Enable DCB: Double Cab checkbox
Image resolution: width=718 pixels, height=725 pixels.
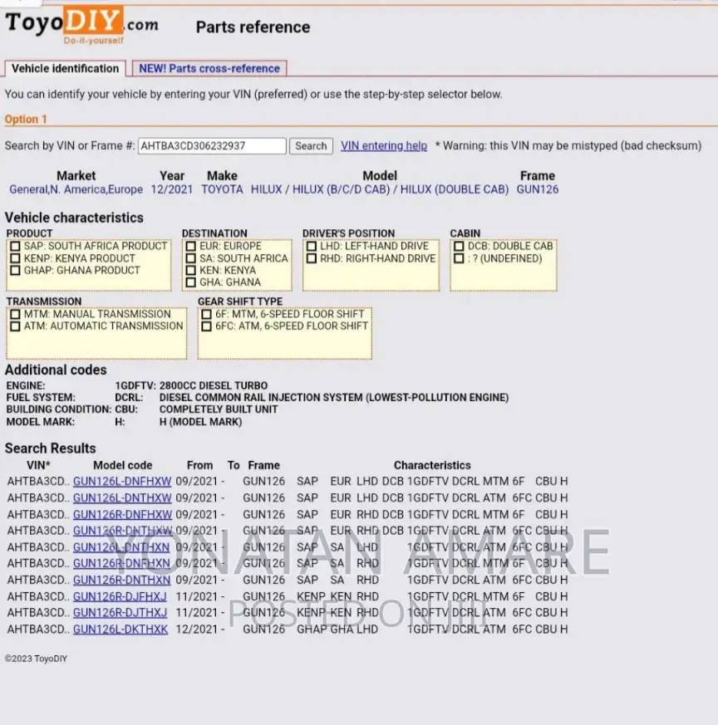[x=459, y=247]
